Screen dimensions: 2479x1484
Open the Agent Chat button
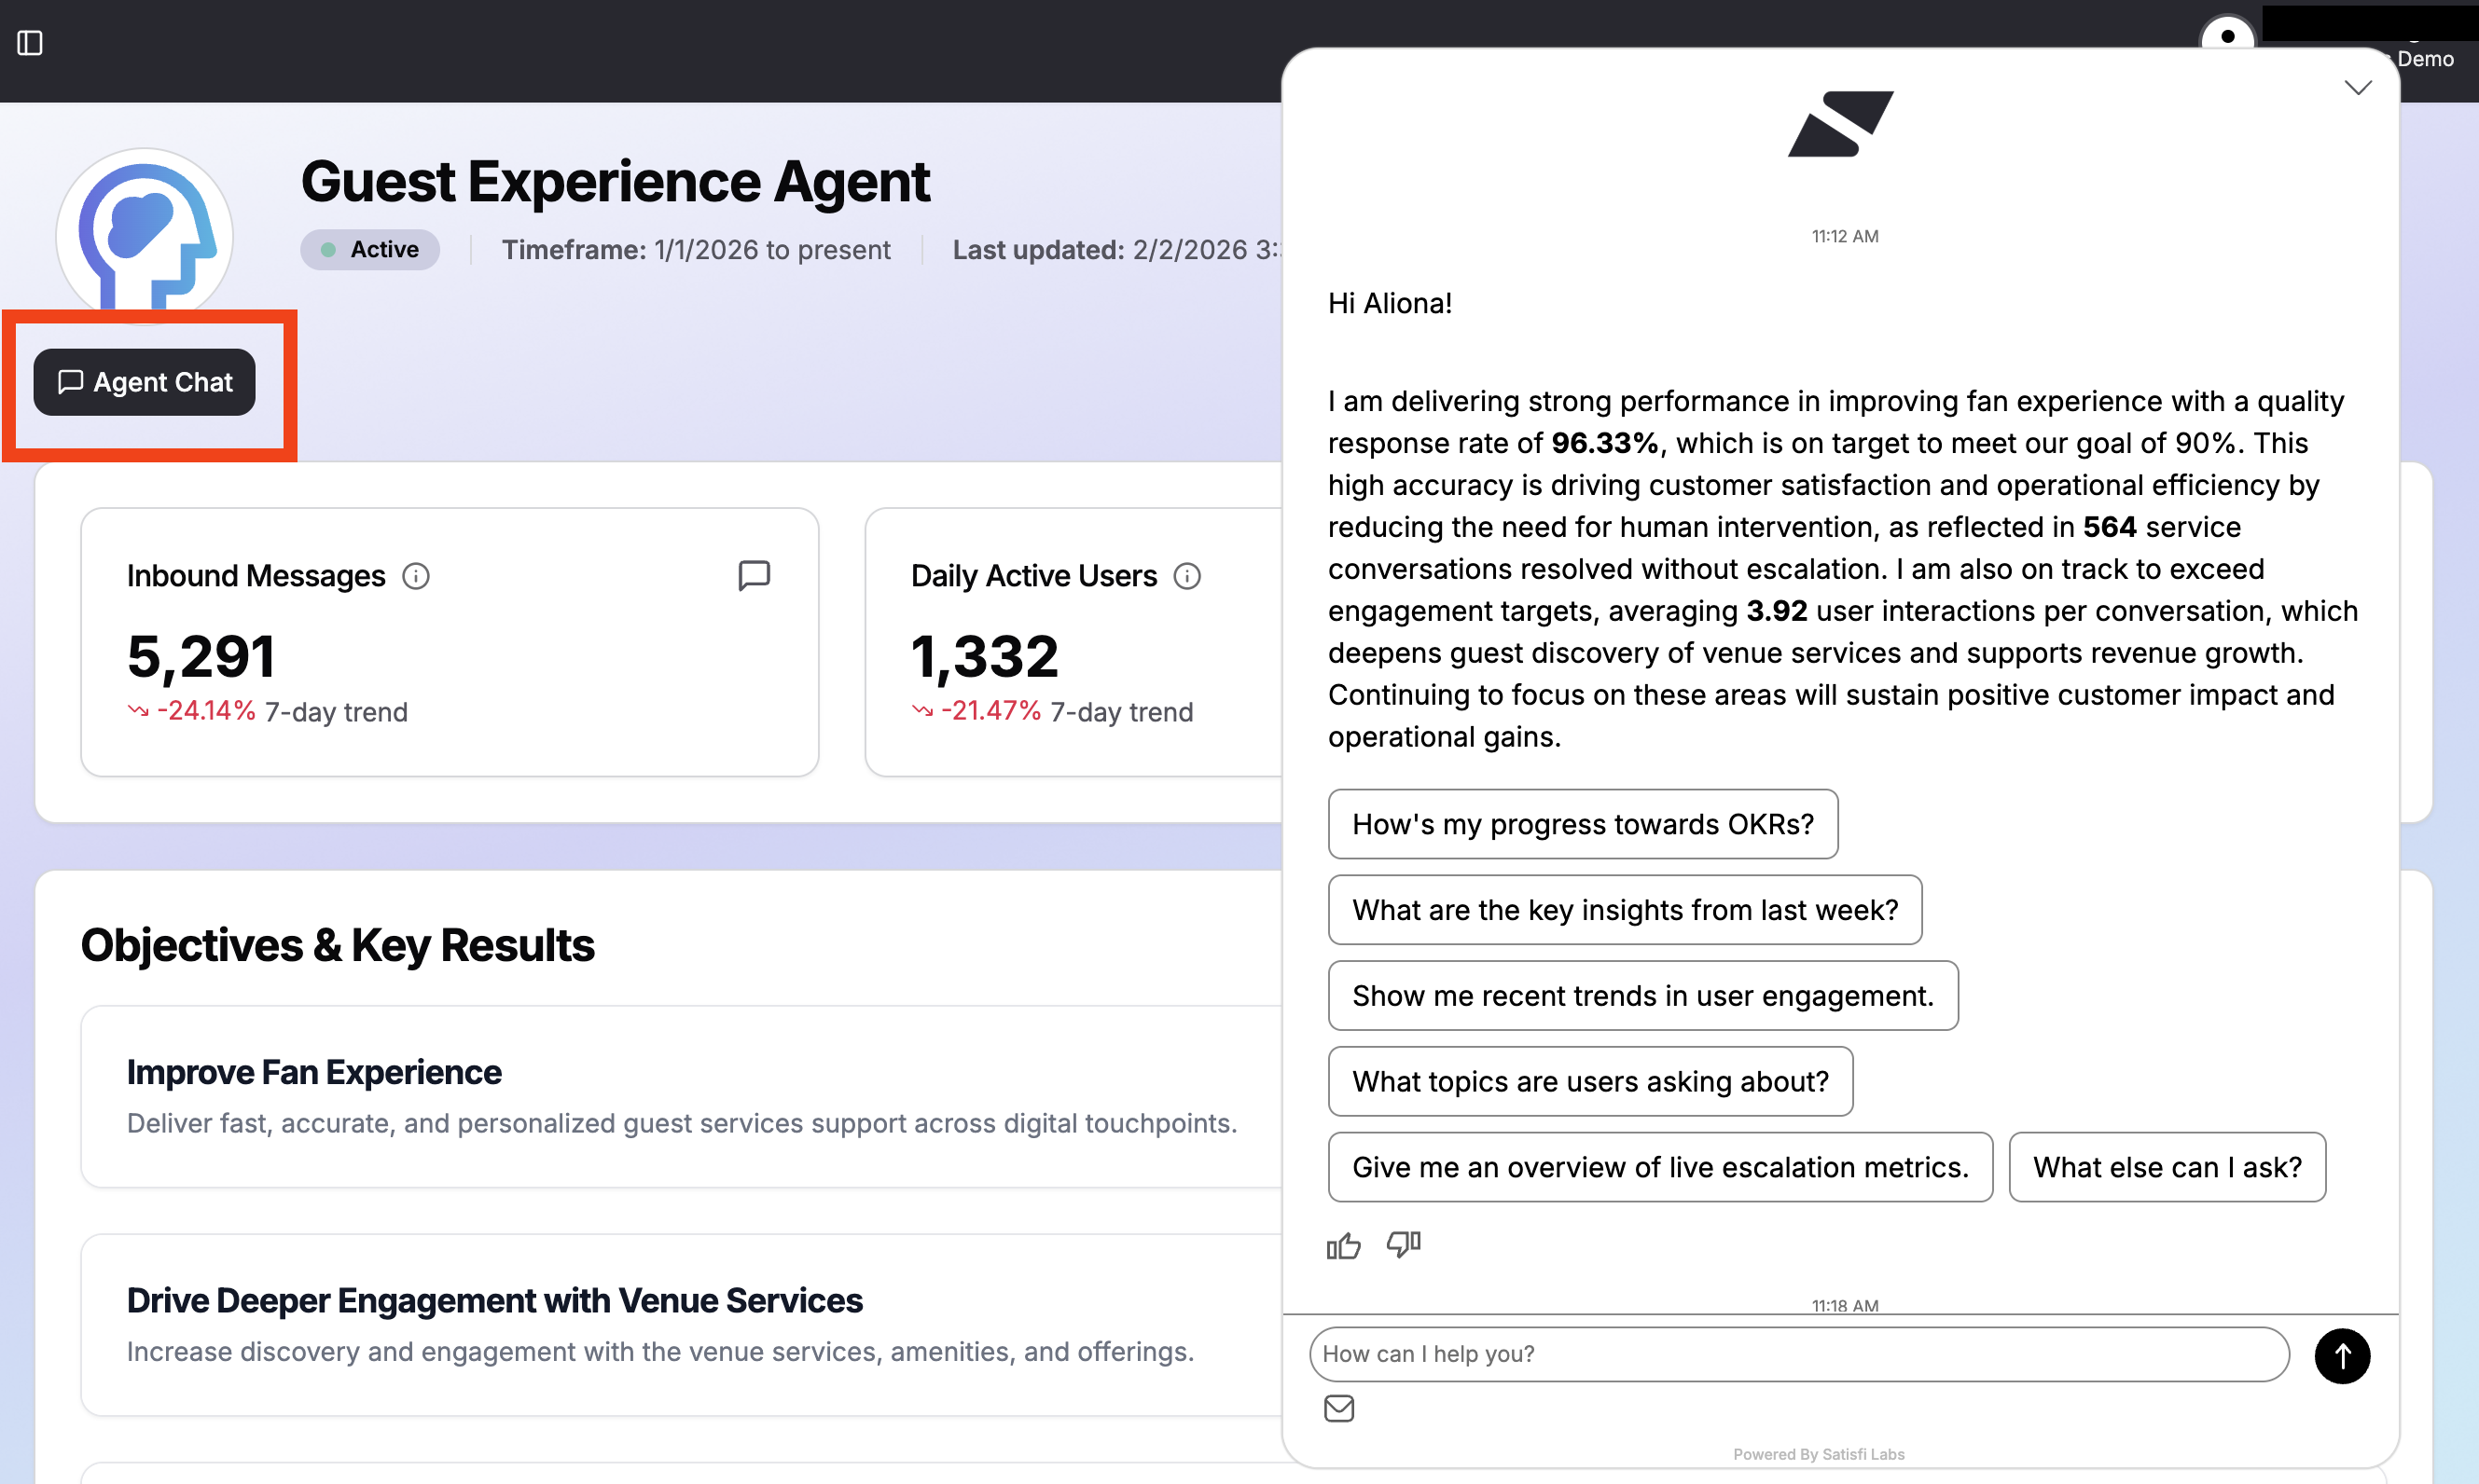[145, 382]
